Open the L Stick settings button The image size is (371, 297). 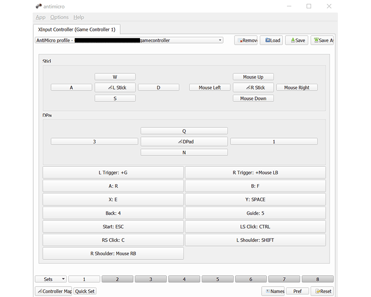pos(115,88)
